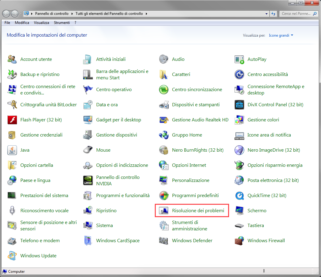This screenshot has width=321, height=277.
Task: Click the Tastiera keyboard icon
Action: click(x=239, y=225)
